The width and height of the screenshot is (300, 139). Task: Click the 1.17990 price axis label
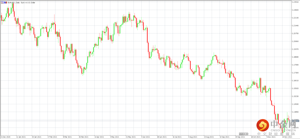click(x=296, y=65)
